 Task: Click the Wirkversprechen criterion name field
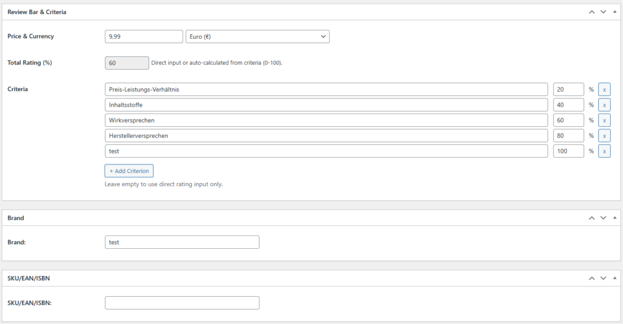(326, 120)
